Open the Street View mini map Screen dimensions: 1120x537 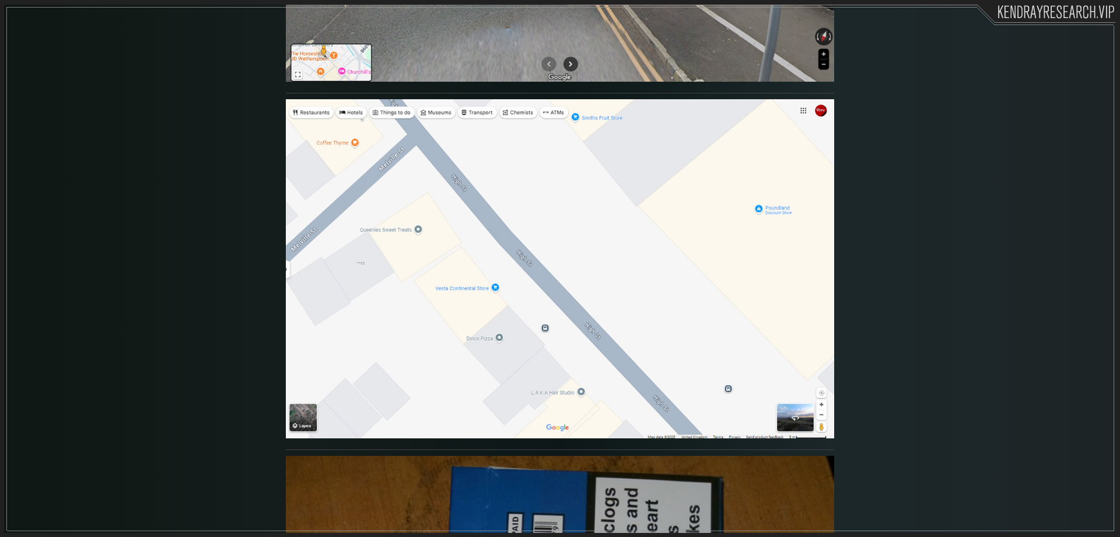pyautogui.click(x=331, y=62)
